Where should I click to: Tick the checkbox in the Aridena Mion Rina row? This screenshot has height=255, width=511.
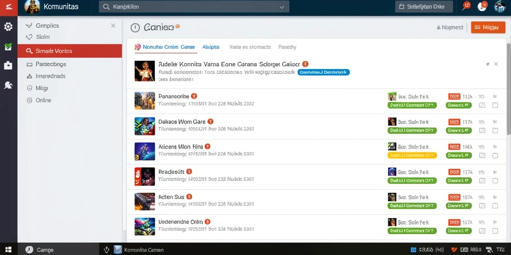(x=495, y=155)
